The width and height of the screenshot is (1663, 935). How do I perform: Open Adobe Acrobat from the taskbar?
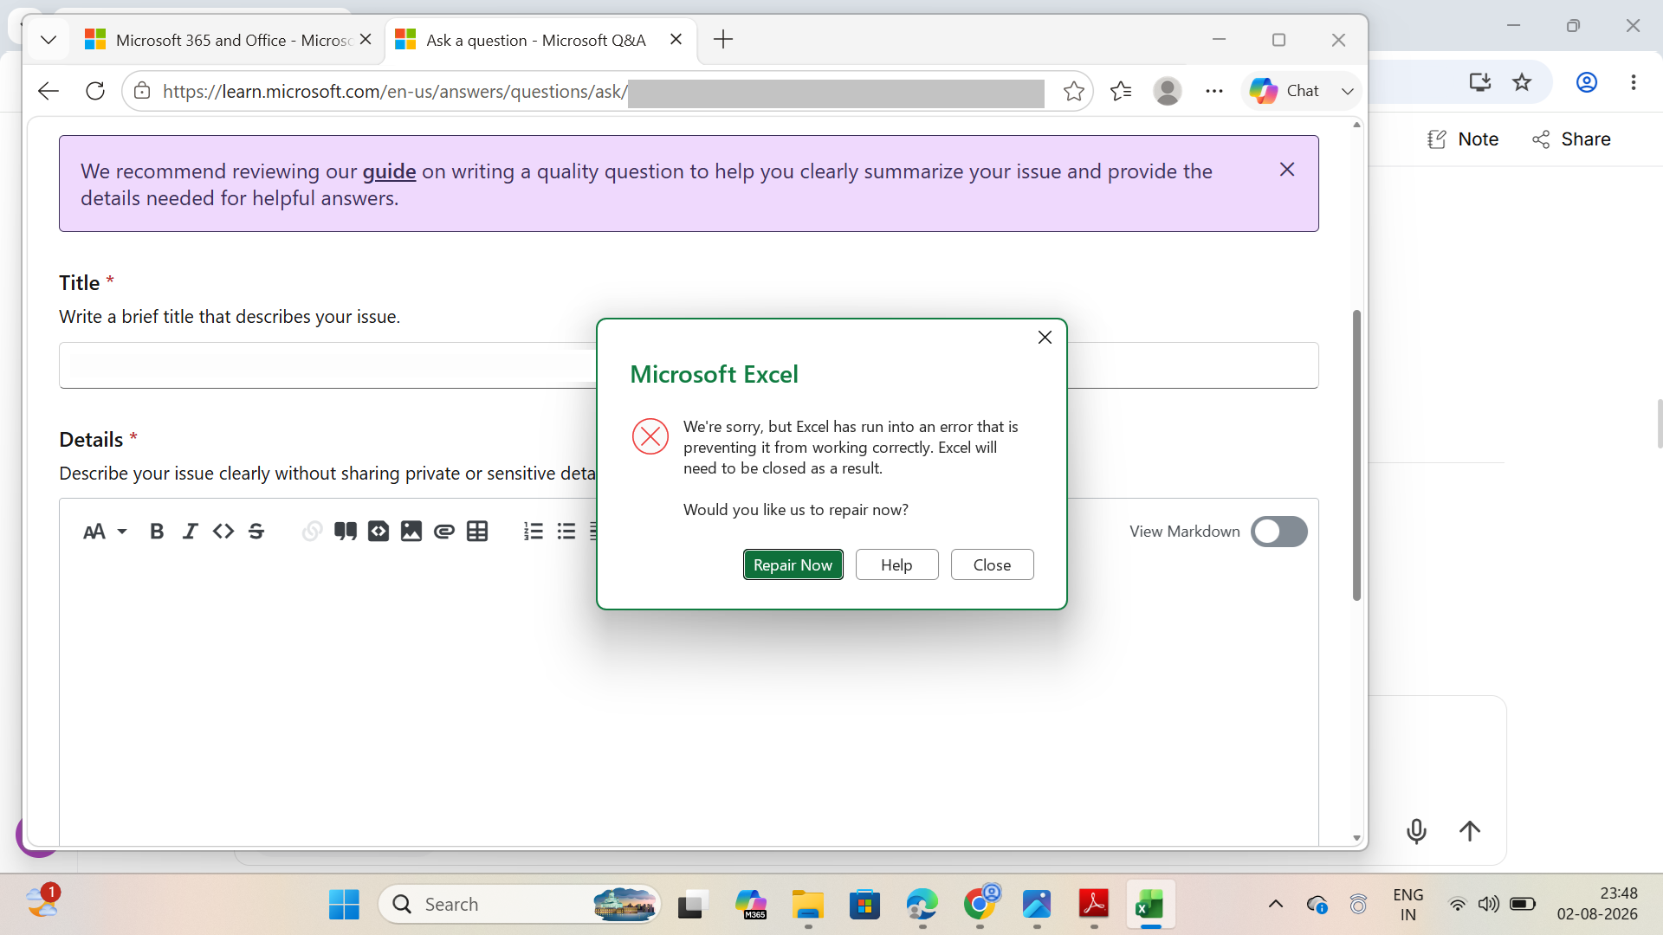[1094, 905]
